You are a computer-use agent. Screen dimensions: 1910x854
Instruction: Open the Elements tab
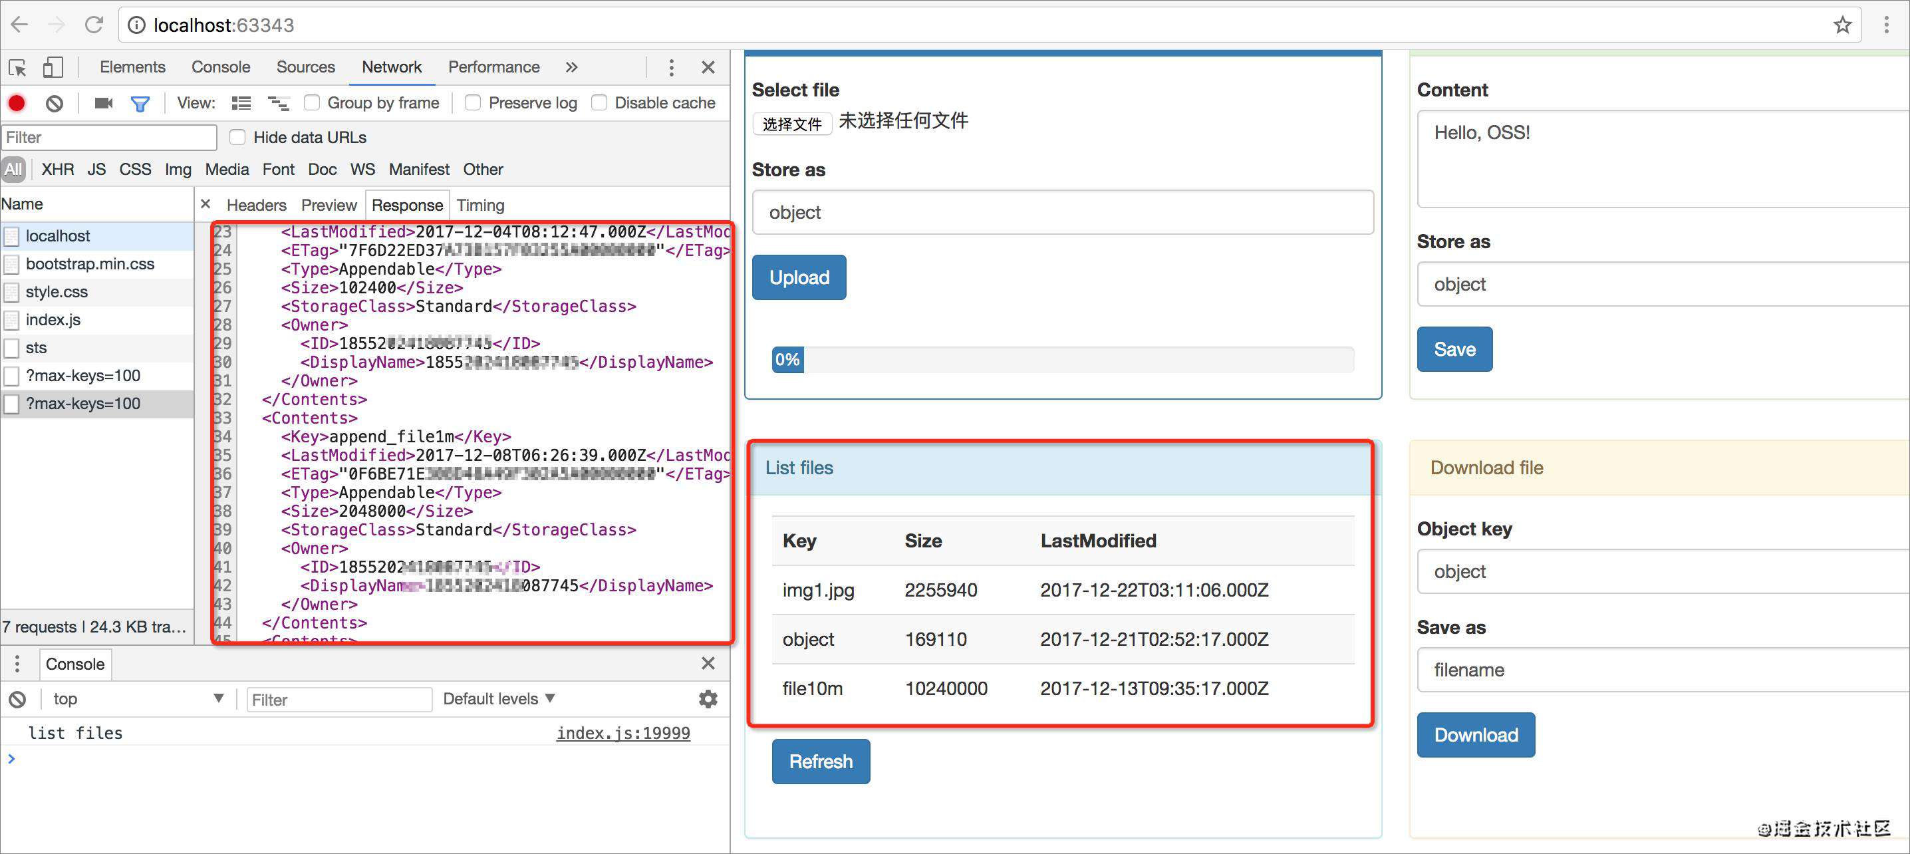(x=133, y=67)
